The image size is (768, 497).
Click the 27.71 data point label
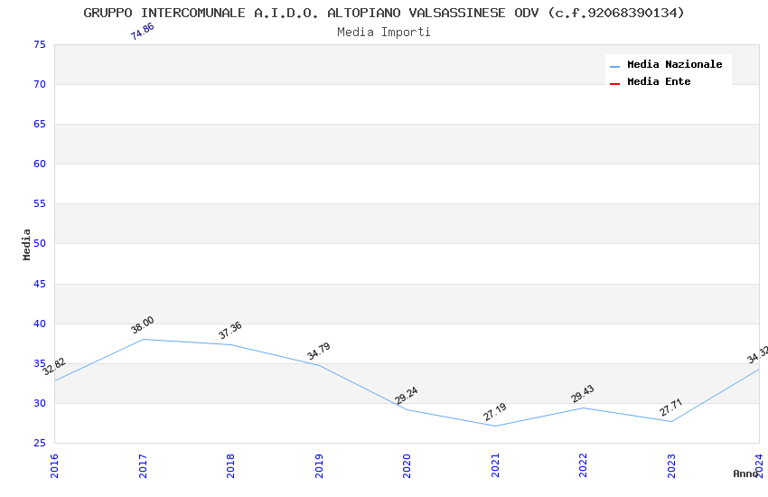pos(671,408)
